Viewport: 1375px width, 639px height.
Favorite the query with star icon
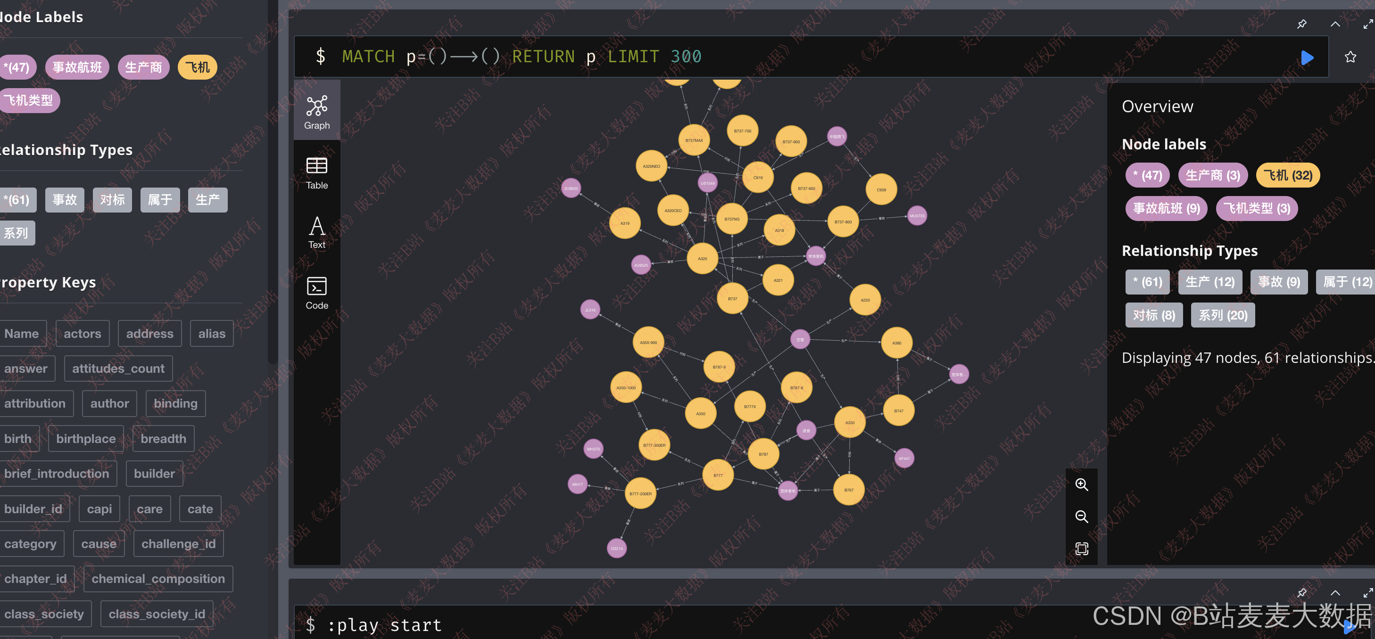(x=1350, y=57)
